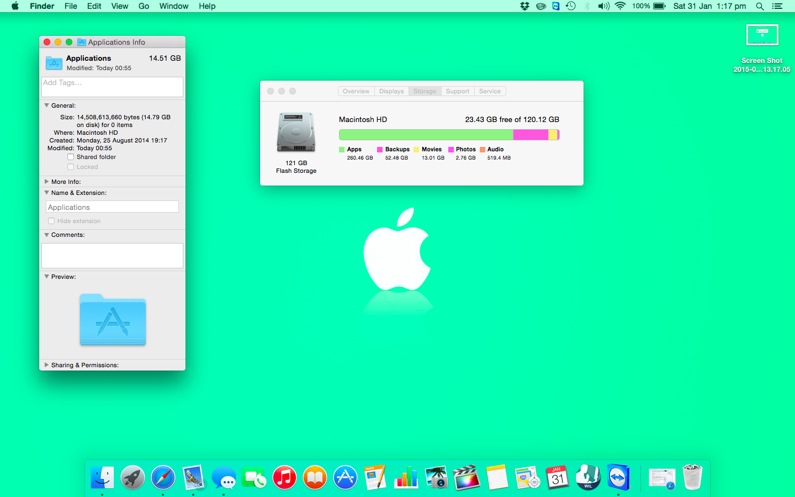Click the Applications name field
Image resolution: width=795 pixels, height=497 pixels.
112,207
